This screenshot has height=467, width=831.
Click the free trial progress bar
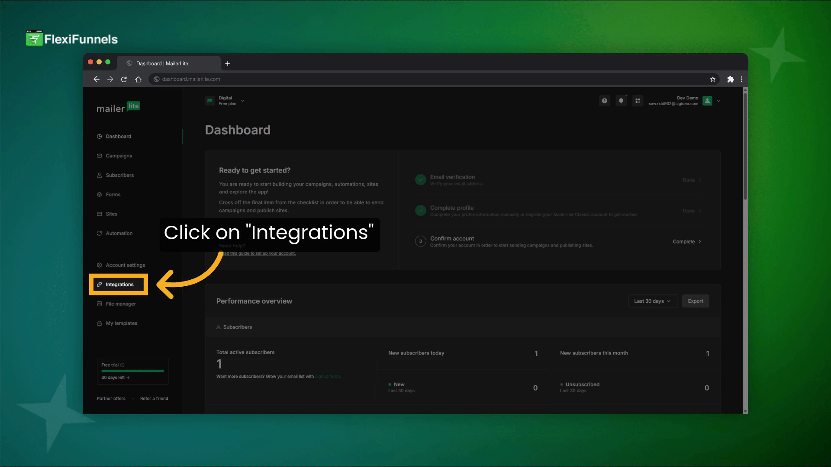pos(132,371)
